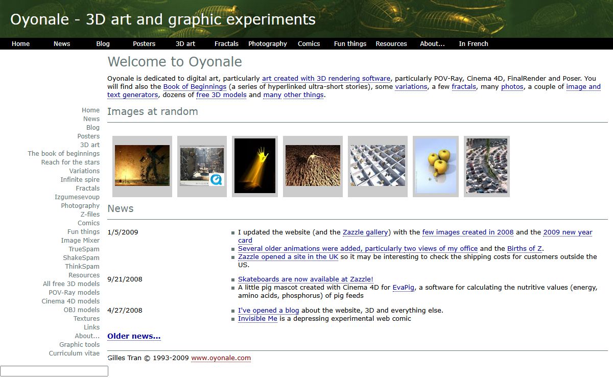Click the Oyonale site title in header
Screen dimensions: 613x378
163,19
